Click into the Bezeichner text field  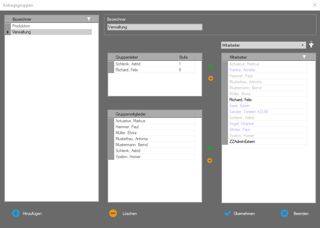click(155, 27)
